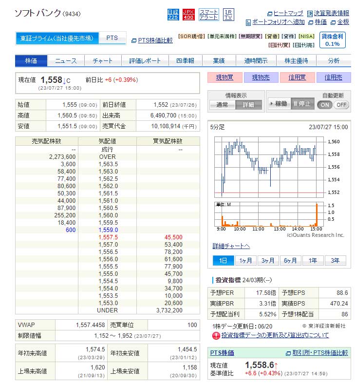Open the 全板 link
This screenshot has height=386, width=355.
tap(343, 22)
